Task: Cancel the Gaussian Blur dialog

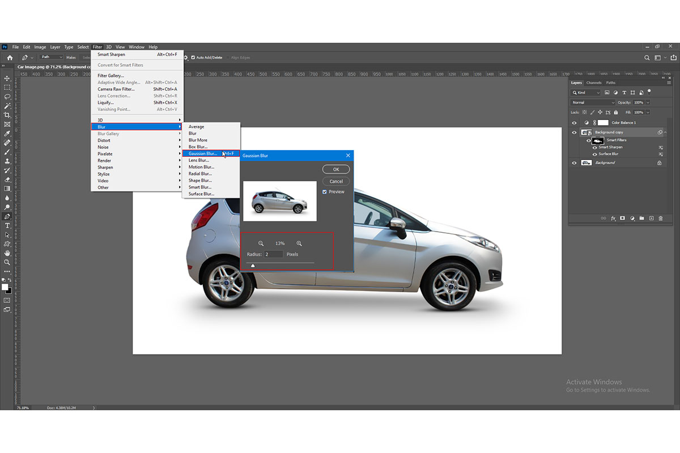Action: [335, 181]
